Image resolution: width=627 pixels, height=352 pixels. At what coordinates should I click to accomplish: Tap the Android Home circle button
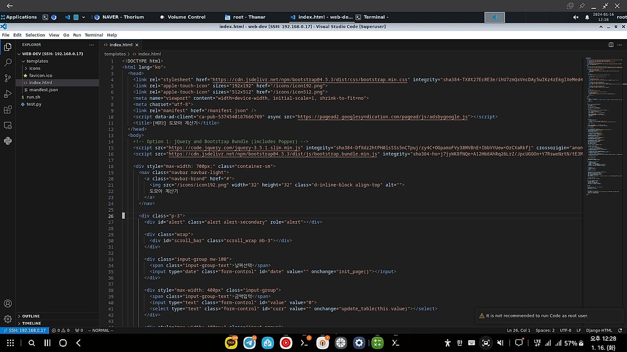click(63, 343)
